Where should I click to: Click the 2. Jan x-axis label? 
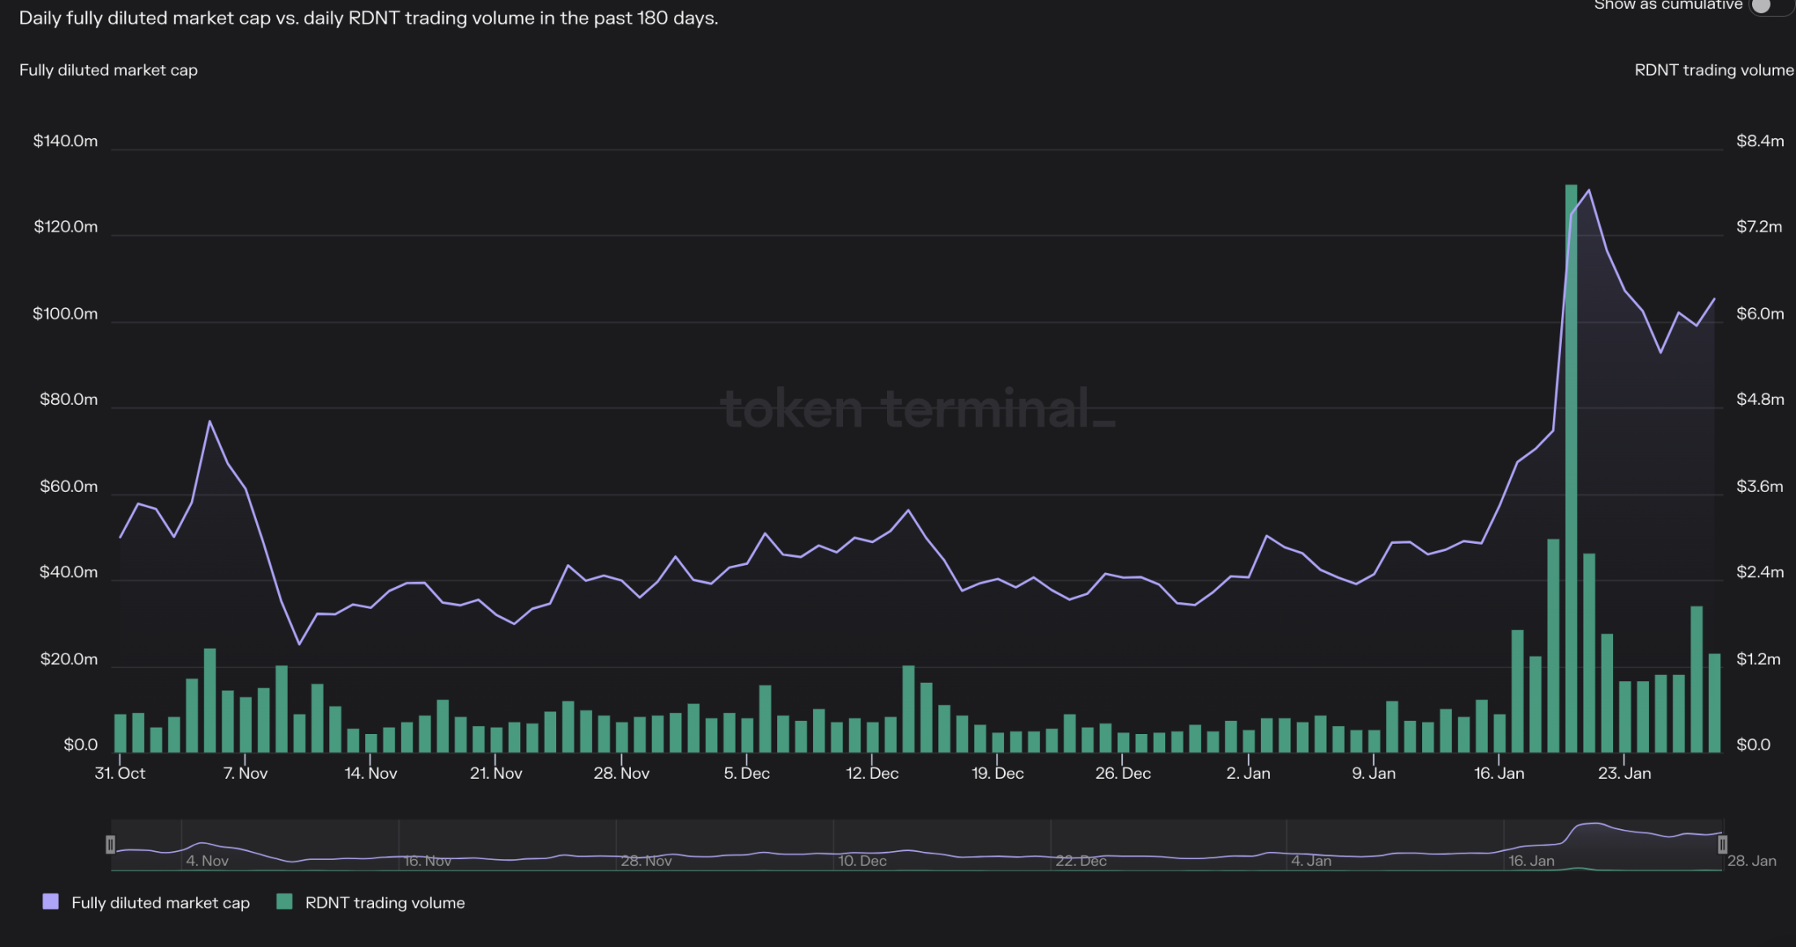pyautogui.click(x=1248, y=773)
